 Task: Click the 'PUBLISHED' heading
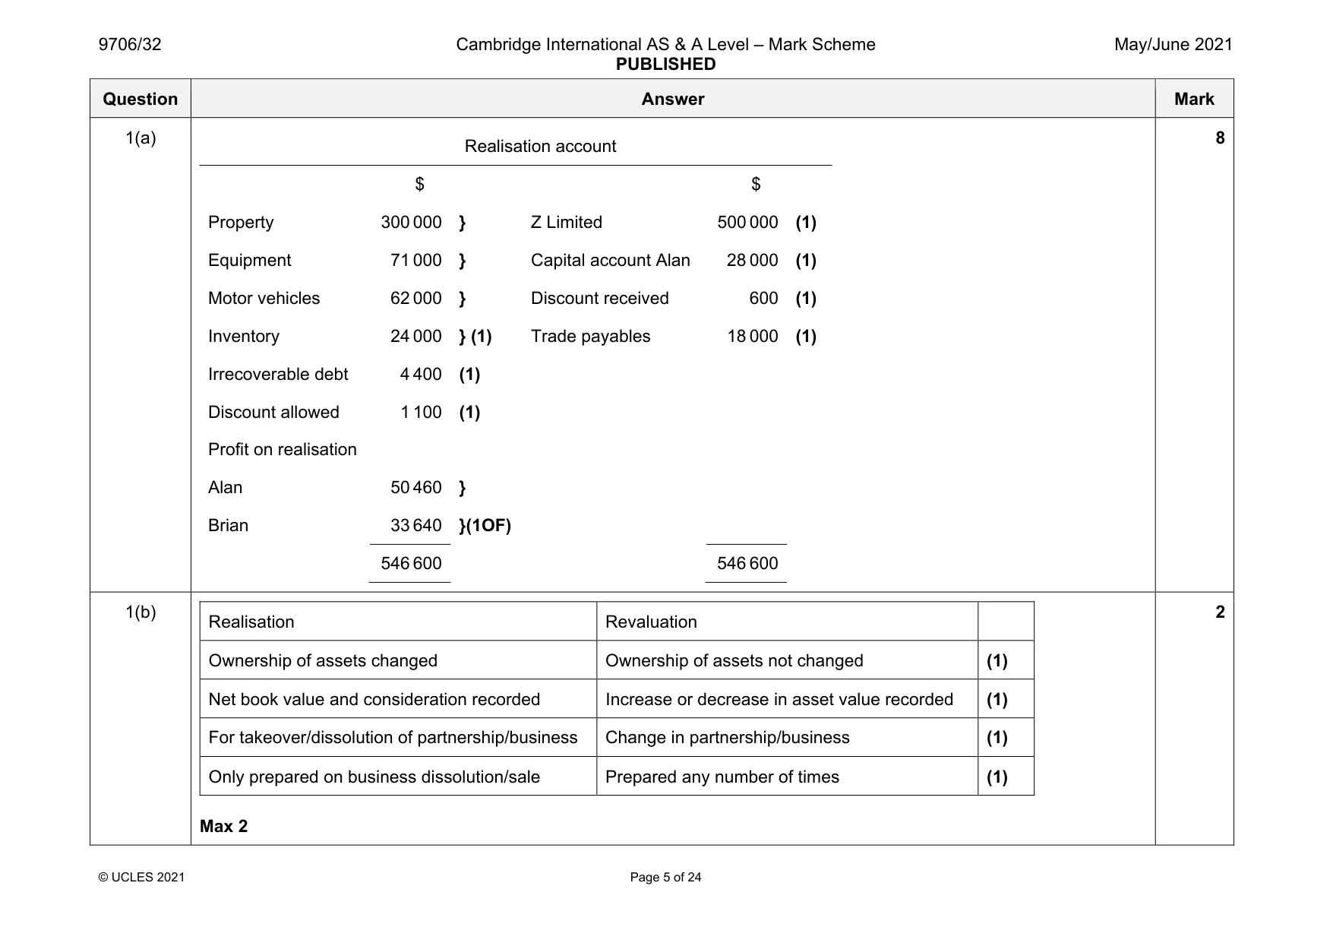tap(665, 65)
